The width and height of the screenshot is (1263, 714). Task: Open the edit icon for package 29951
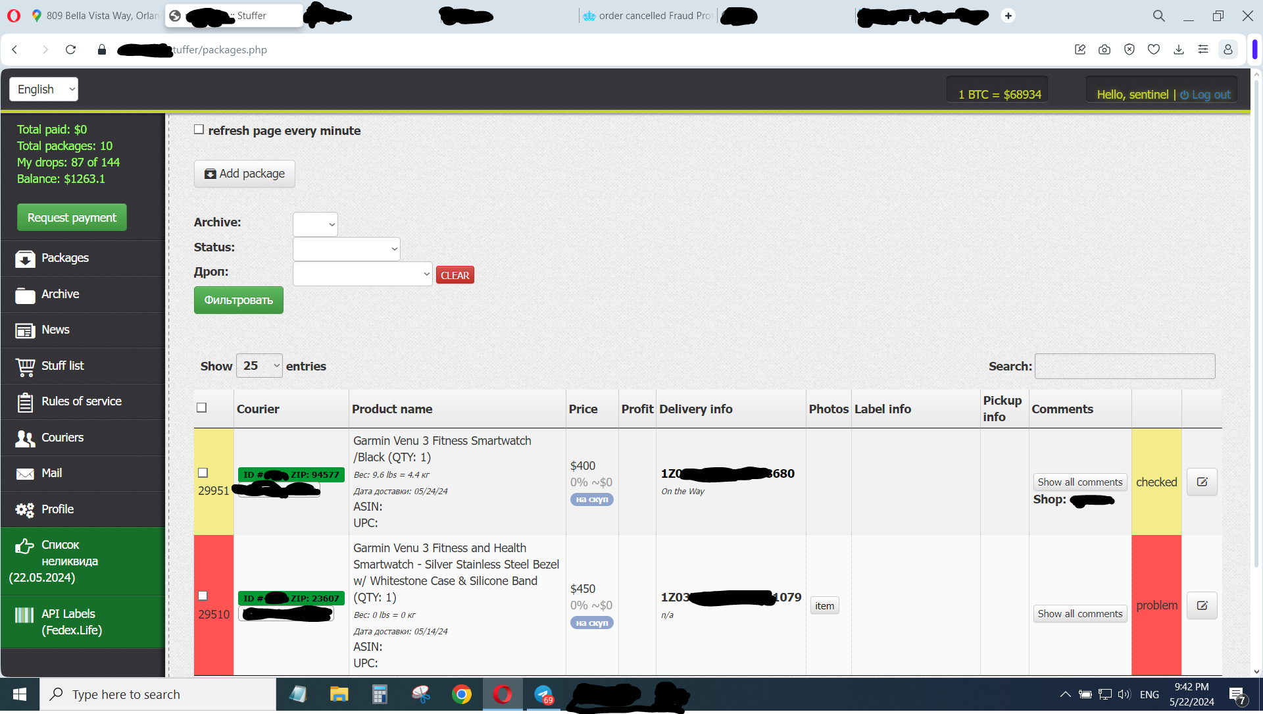click(x=1202, y=482)
